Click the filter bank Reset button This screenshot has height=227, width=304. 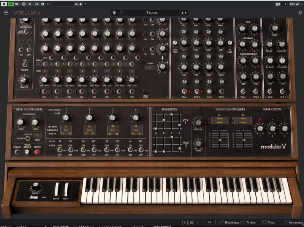point(222,91)
